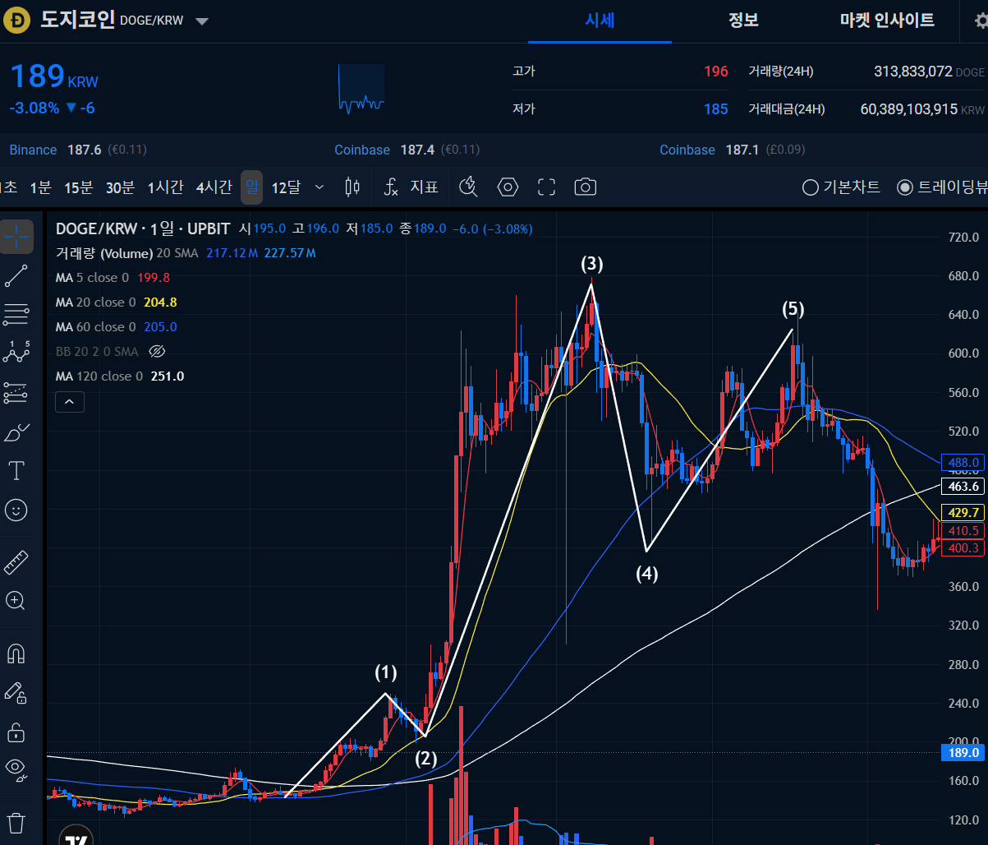Screen dimensions: 988x845
Task: Click the 고가 value 196
Action: 715,72
